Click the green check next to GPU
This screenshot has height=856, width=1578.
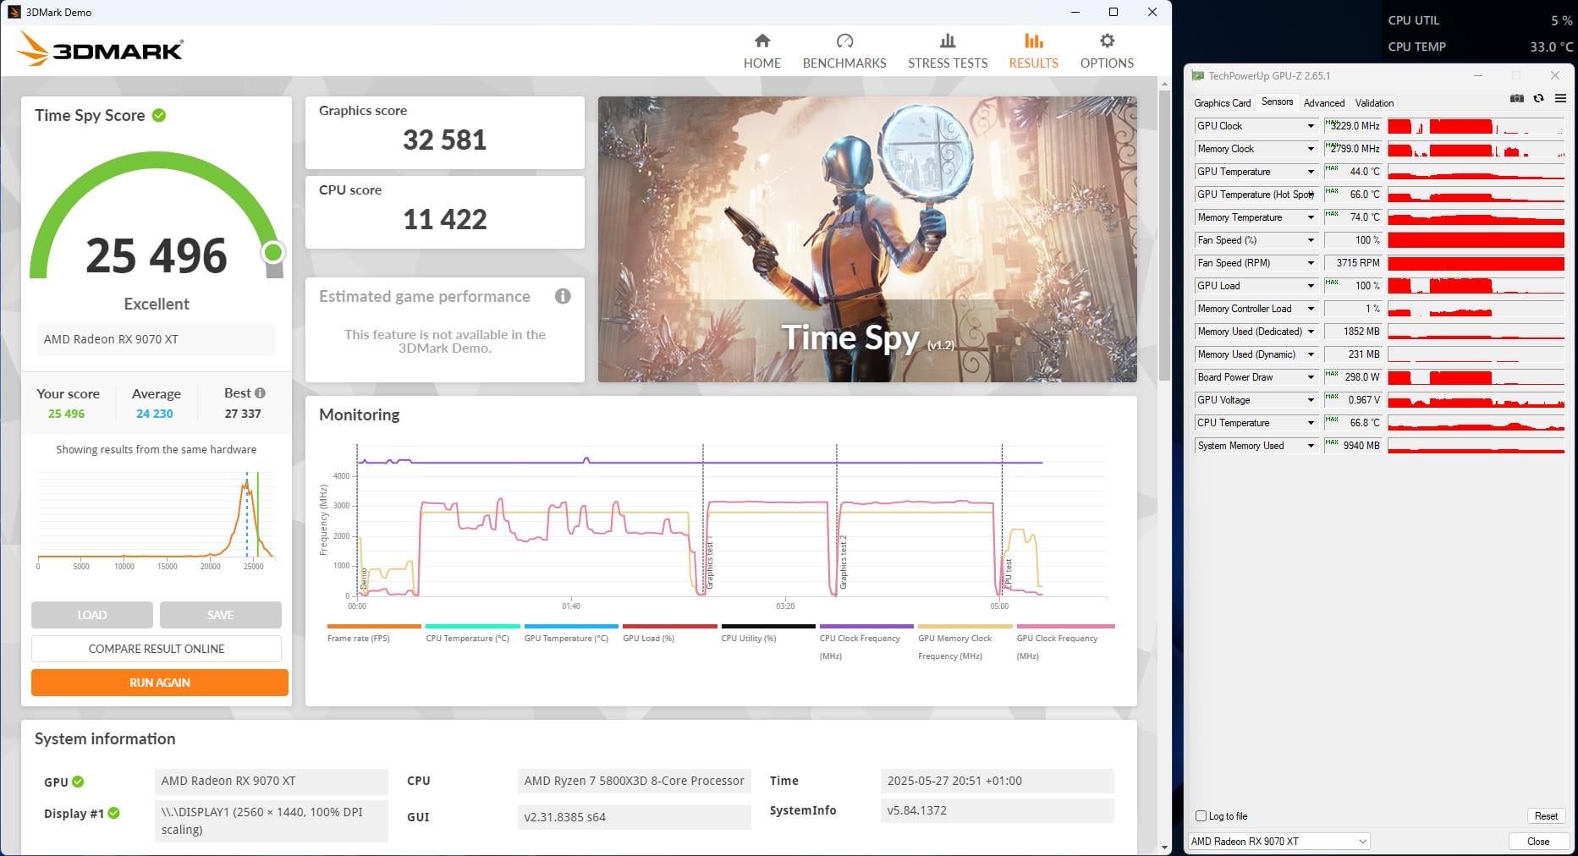click(x=78, y=782)
